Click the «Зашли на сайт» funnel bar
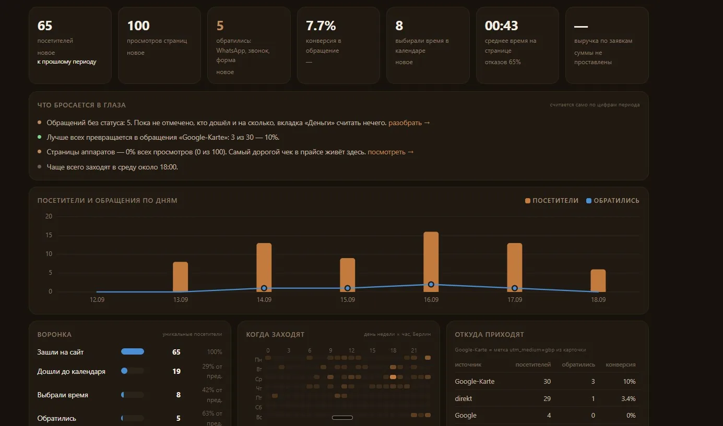Viewport: 723px width, 426px height. tap(133, 352)
